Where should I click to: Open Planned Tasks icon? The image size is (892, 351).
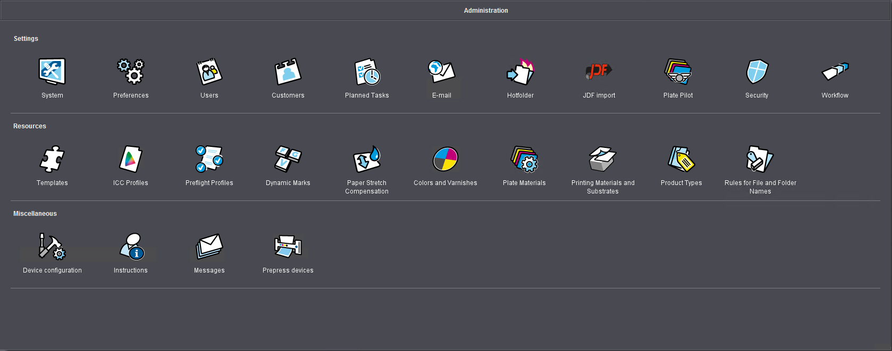(x=367, y=72)
